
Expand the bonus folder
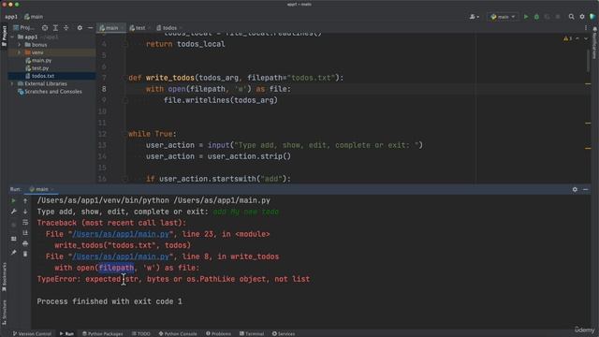click(x=19, y=45)
